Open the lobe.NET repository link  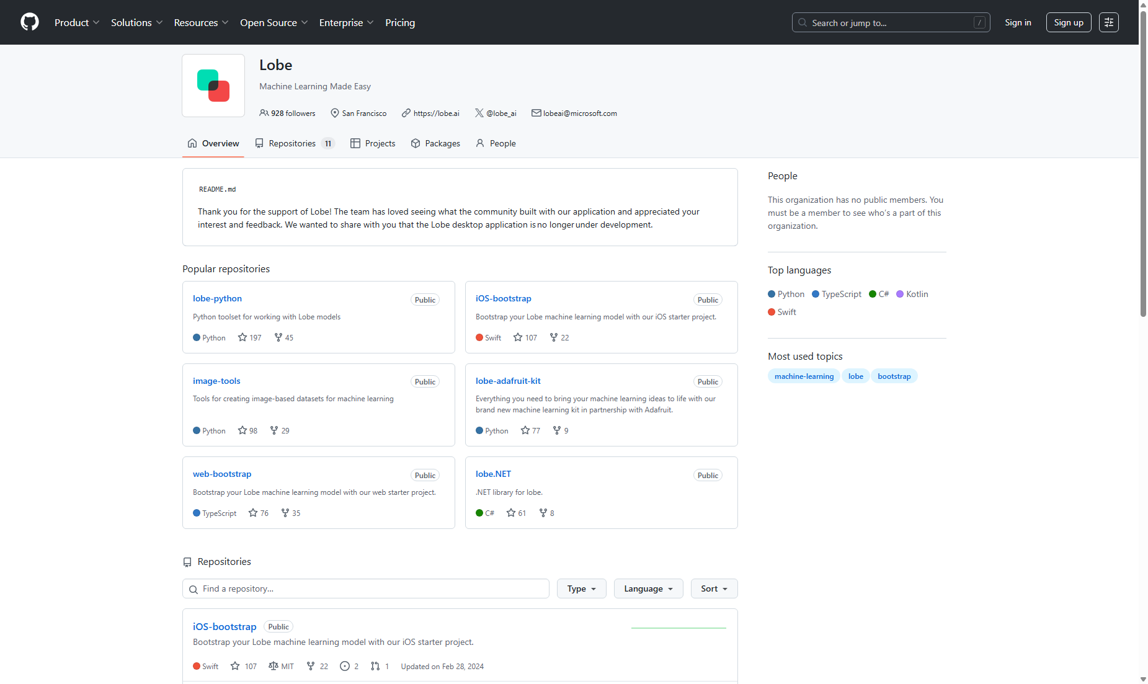(493, 474)
